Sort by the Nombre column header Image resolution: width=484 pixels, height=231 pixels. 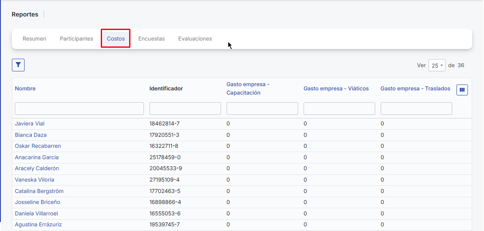(25, 89)
